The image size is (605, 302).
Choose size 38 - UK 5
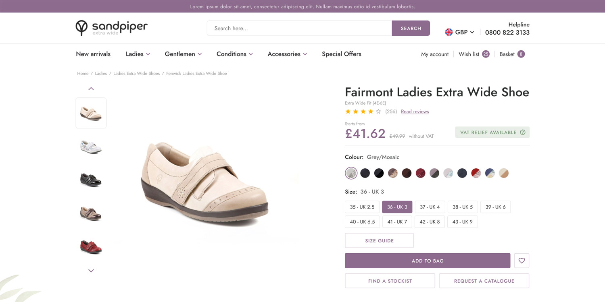[x=462, y=207]
